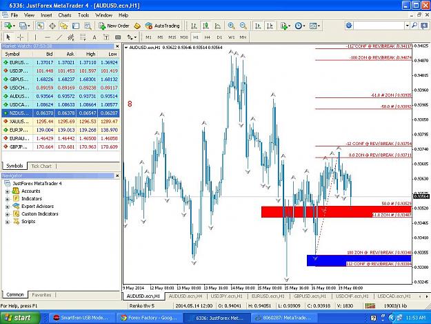Screen dimensions: 431x324
Task: Open the Insert menu
Action: point(46,15)
